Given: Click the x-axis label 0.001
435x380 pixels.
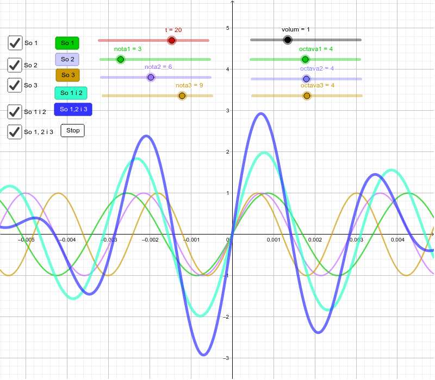Looking at the screenshot, I should click(274, 240).
